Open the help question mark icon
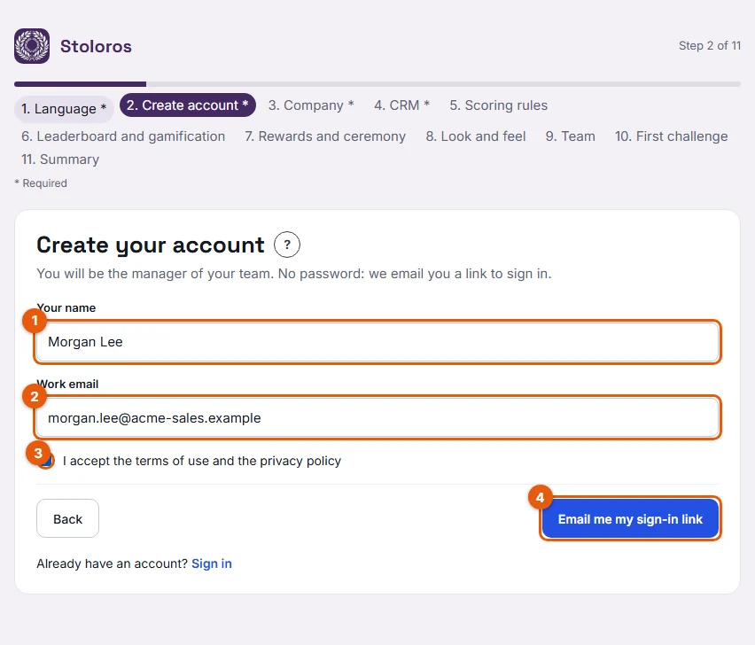This screenshot has height=645, width=755. click(x=287, y=245)
